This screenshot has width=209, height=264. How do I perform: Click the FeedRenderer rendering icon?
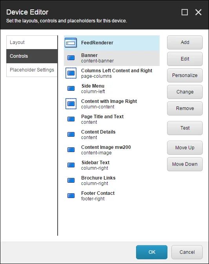[71, 43]
